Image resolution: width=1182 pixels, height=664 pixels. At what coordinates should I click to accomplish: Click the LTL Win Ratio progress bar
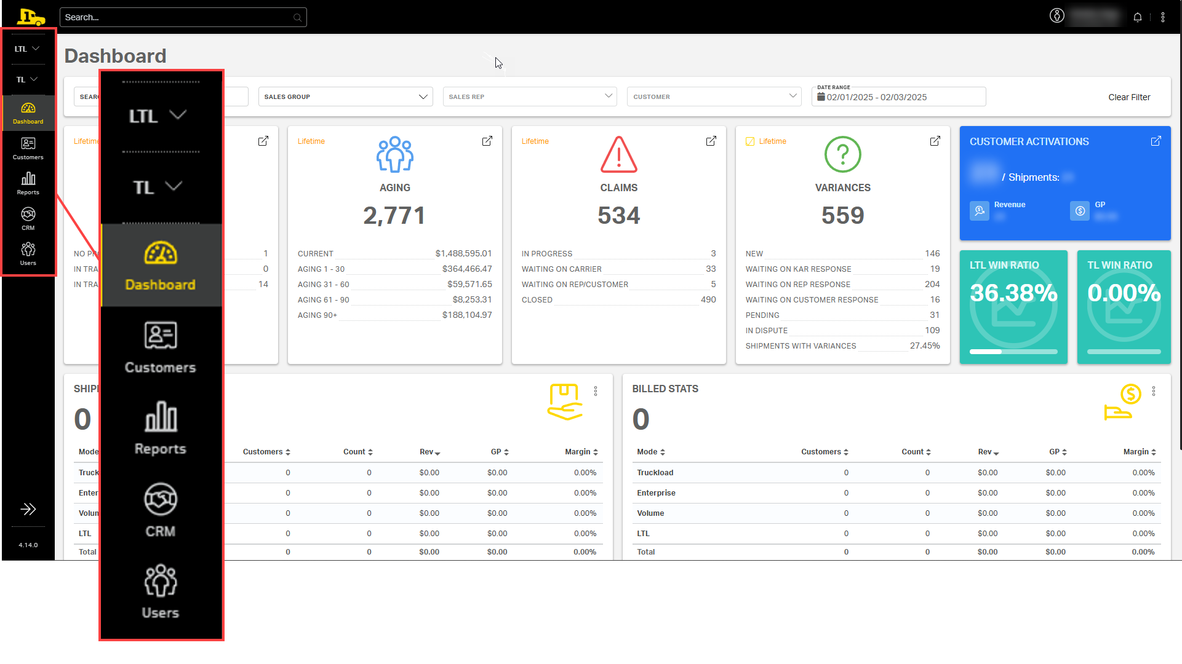[x=1013, y=352]
